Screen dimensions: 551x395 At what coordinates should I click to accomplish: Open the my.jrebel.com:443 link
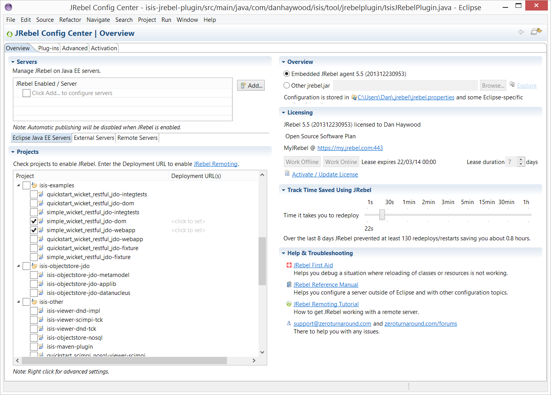(350, 148)
